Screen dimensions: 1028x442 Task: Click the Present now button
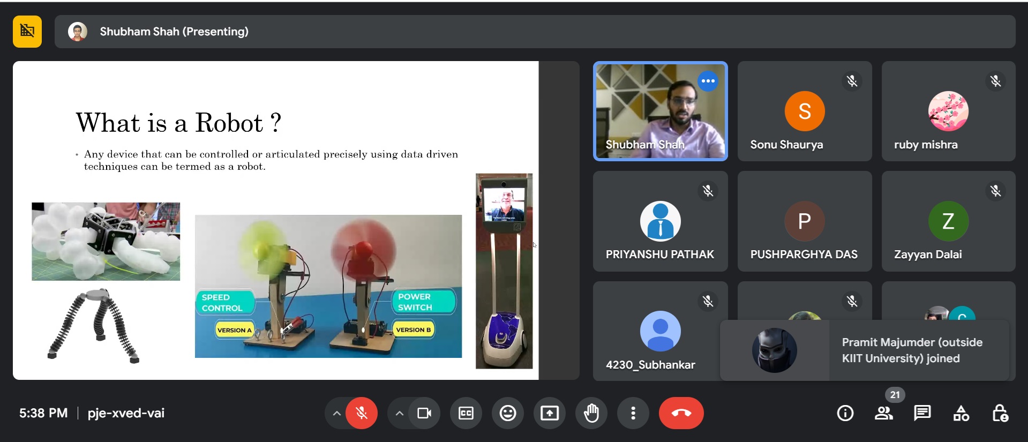click(549, 413)
